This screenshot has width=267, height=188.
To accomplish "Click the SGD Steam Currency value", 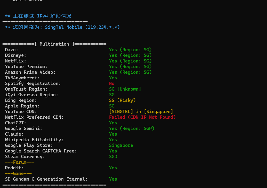I will (113, 157).
